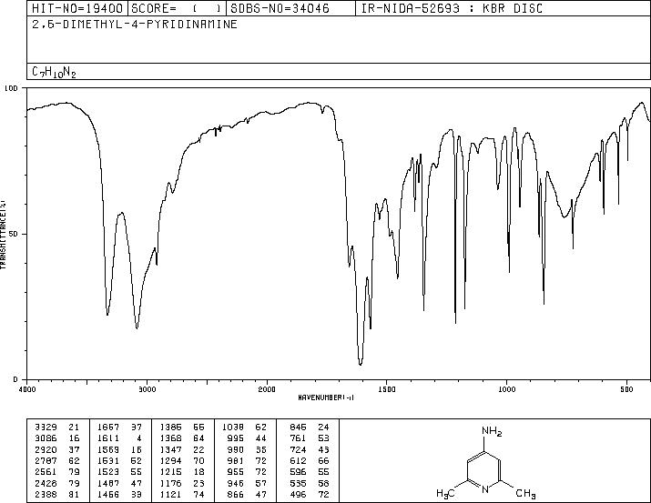Click the 1215 peak table entry
Screen dimensions: 651x503
(182, 472)
